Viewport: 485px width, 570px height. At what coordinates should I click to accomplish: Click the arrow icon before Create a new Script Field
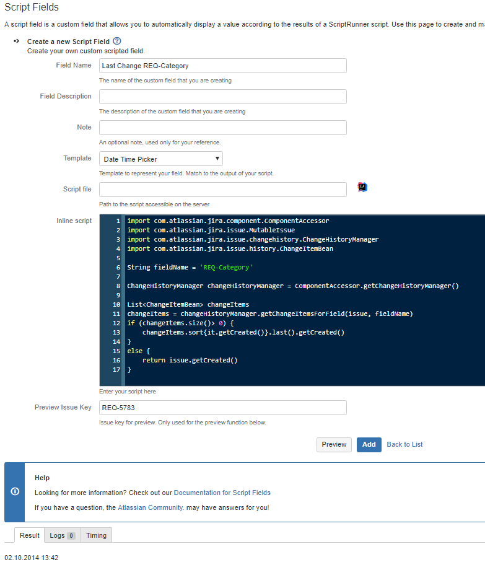(x=16, y=41)
